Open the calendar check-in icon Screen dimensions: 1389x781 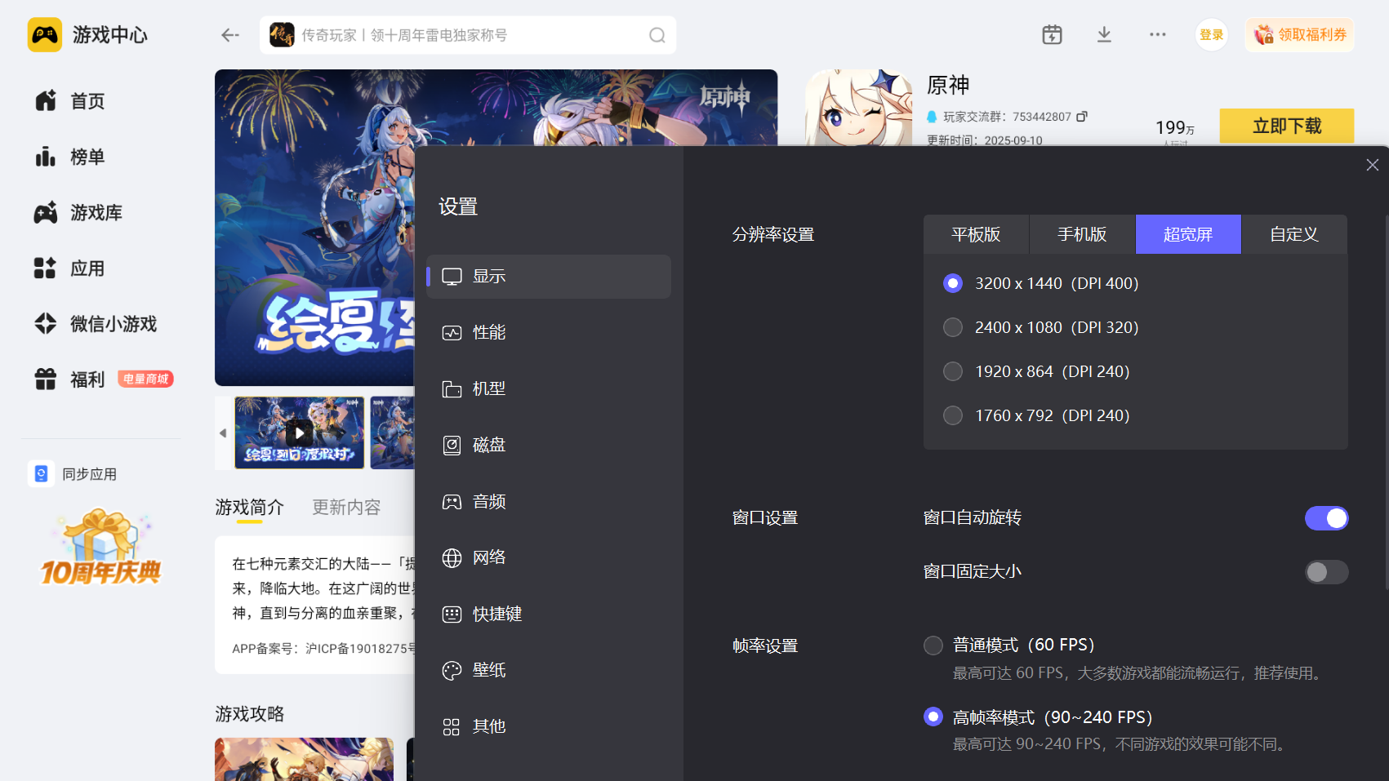(x=1052, y=34)
